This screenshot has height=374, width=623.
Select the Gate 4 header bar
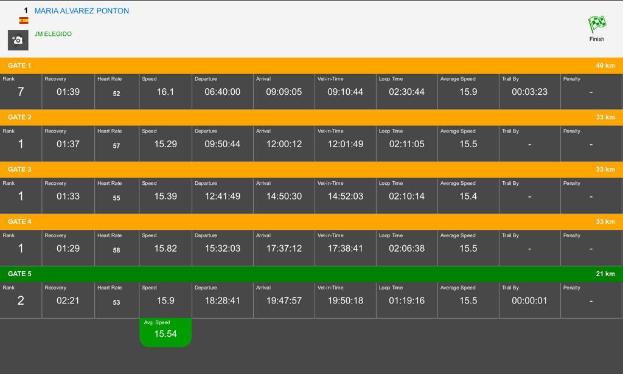(x=311, y=222)
